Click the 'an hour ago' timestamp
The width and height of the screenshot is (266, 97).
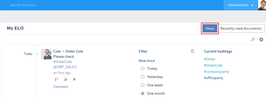tap(62, 73)
